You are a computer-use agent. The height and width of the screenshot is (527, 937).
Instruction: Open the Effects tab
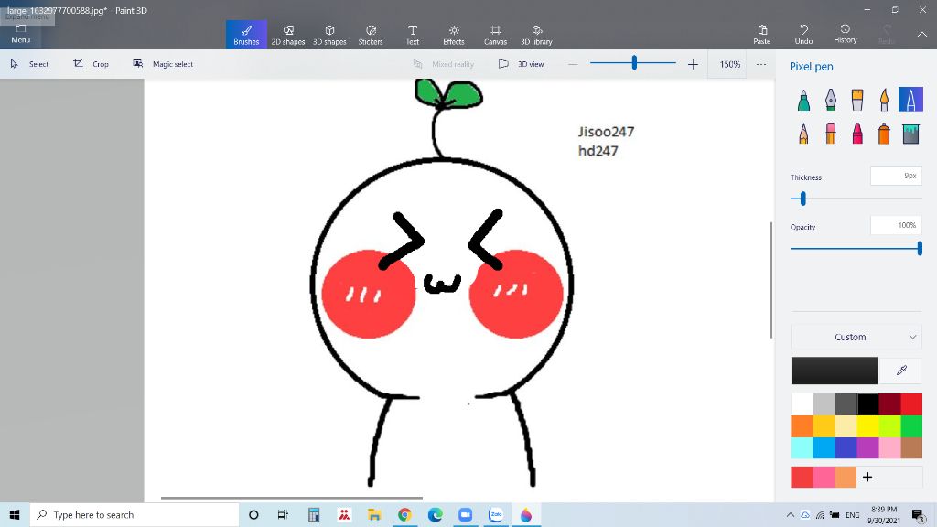pos(454,35)
